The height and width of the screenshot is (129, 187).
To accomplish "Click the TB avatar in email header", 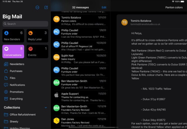I will coord(124,22).
